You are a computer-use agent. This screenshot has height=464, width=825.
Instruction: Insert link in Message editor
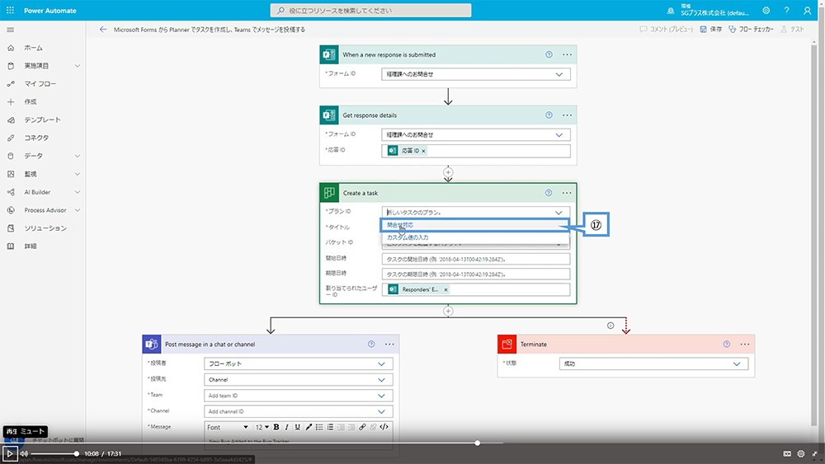362,427
